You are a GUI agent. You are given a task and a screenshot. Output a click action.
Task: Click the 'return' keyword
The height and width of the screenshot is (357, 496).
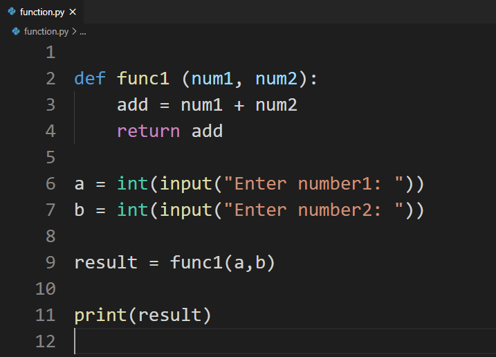(x=148, y=131)
